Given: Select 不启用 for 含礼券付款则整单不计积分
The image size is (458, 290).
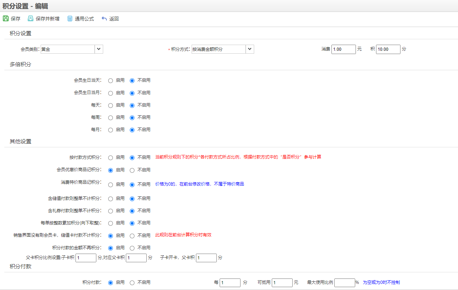Looking at the screenshot, I should [x=132, y=211].
